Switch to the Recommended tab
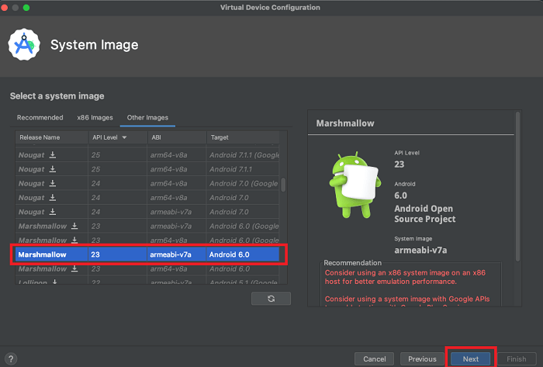This screenshot has width=543, height=367. pos(40,117)
